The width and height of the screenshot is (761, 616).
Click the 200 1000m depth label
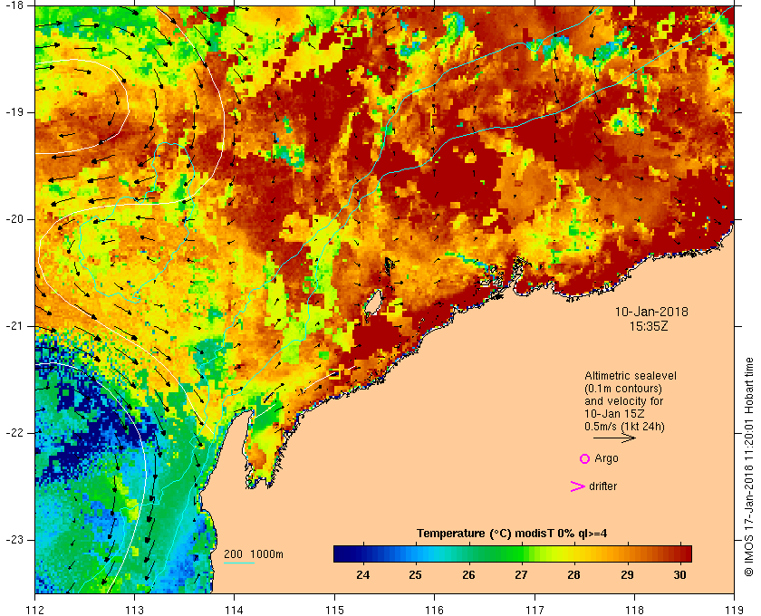pyautogui.click(x=254, y=554)
